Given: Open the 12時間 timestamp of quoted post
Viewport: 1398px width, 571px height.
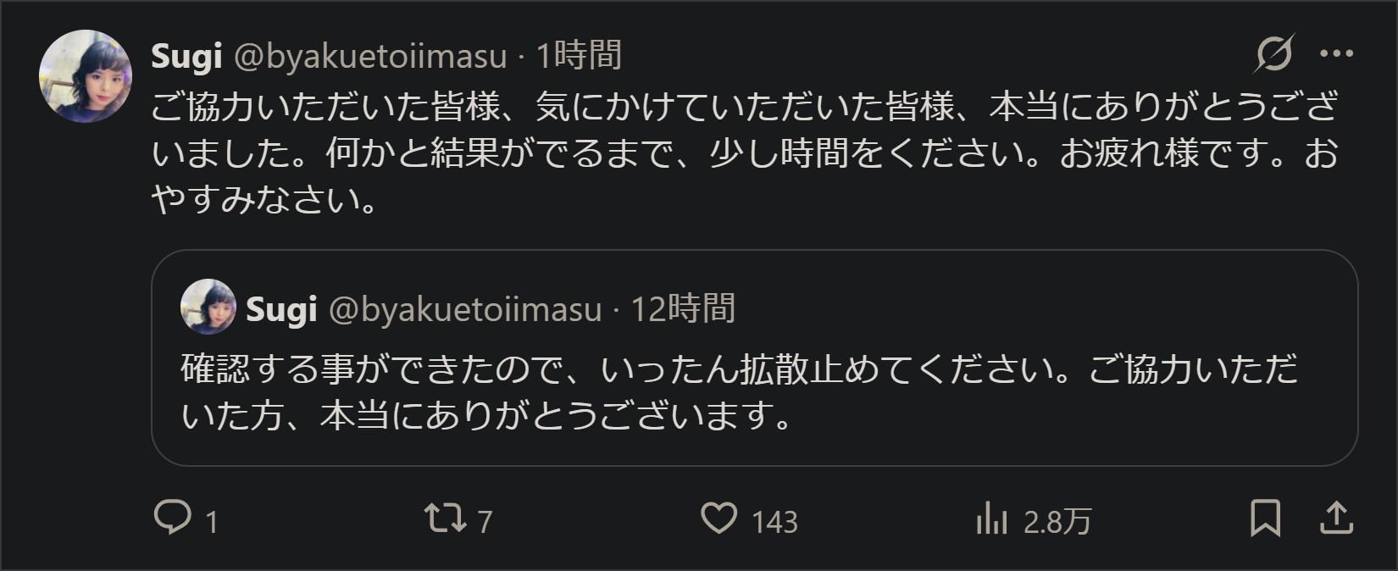Looking at the screenshot, I should (x=683, y=309).
